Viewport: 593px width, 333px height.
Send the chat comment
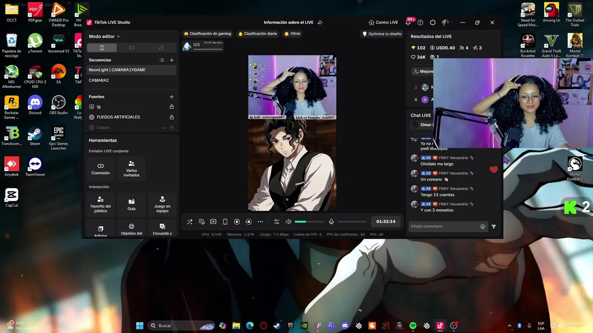[493, 227]
